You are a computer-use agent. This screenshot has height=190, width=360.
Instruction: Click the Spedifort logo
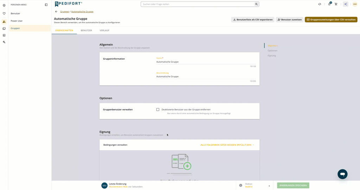click(69, 4)
